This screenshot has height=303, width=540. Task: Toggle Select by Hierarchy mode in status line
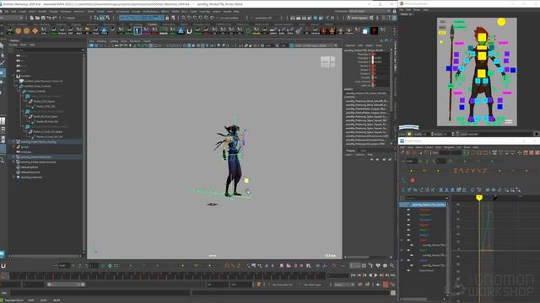point(96,18)
